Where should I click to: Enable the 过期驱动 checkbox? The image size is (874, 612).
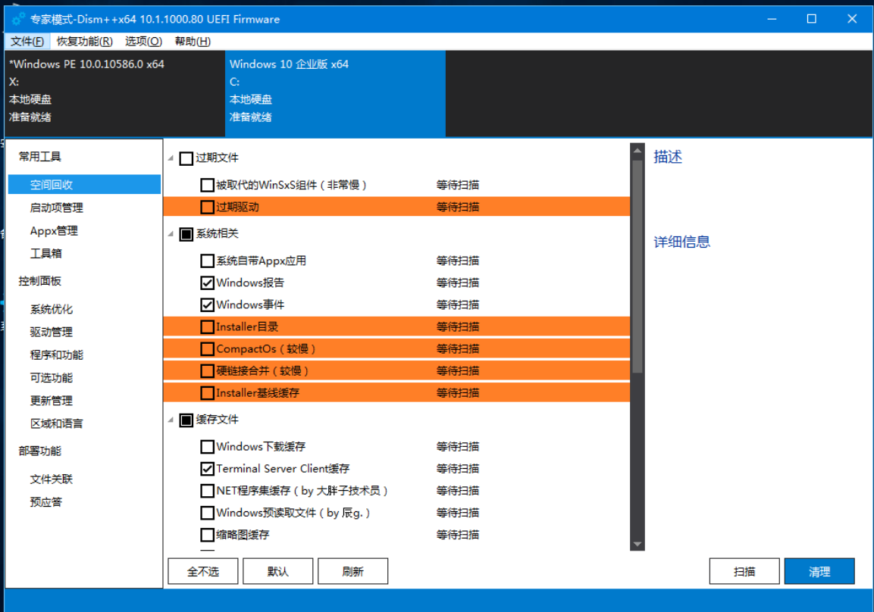coord(207,207)
